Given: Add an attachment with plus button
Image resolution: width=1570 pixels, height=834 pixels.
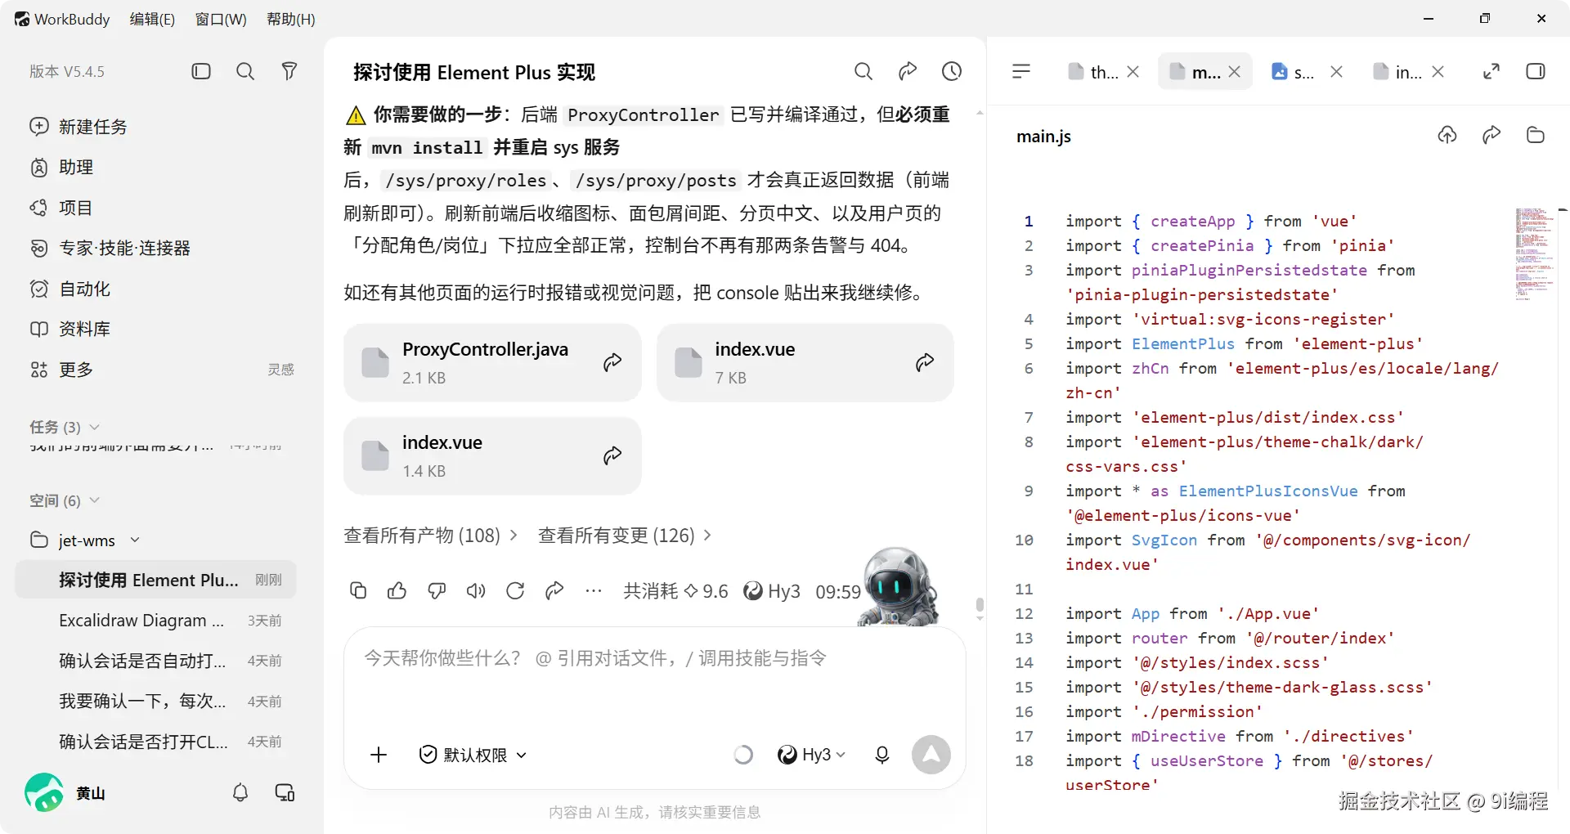Looking at the screenshot, I should [379, 755].
